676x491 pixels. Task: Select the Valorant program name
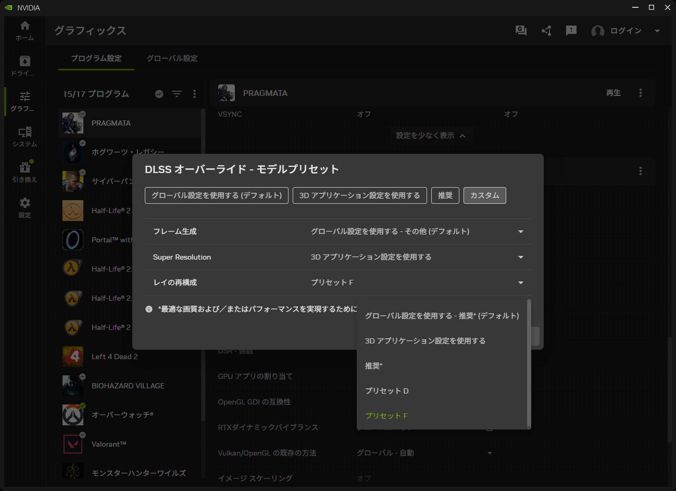[109, 444]
